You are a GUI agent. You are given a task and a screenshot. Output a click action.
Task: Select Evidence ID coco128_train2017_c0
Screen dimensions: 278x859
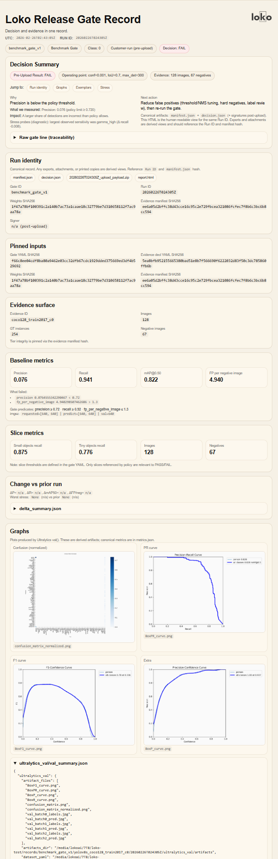click(x=33, y=319)
